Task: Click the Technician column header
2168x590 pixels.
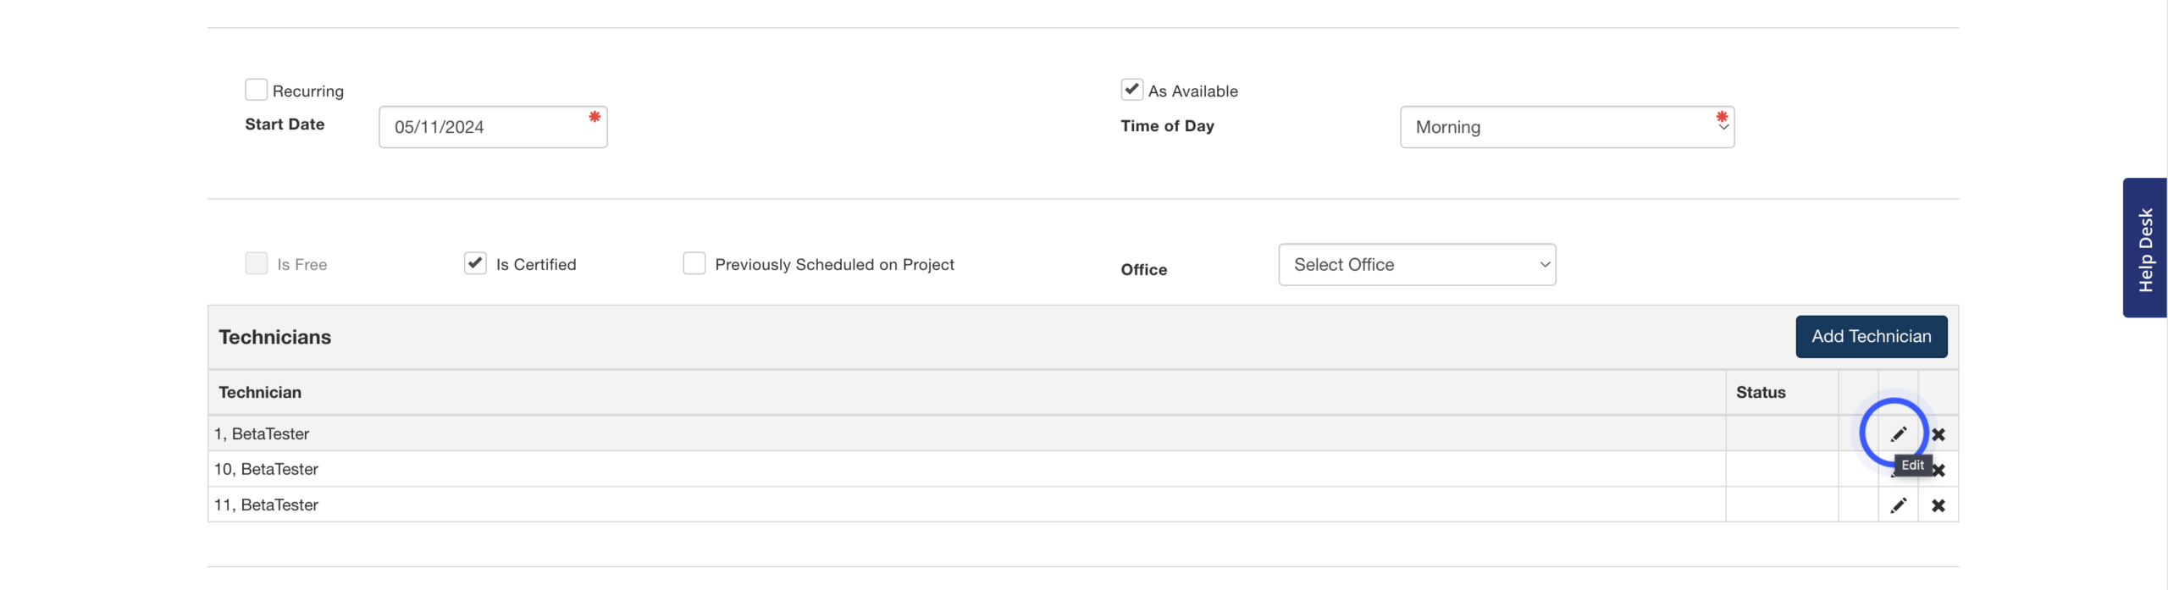Action: click(x=260, y=392)
